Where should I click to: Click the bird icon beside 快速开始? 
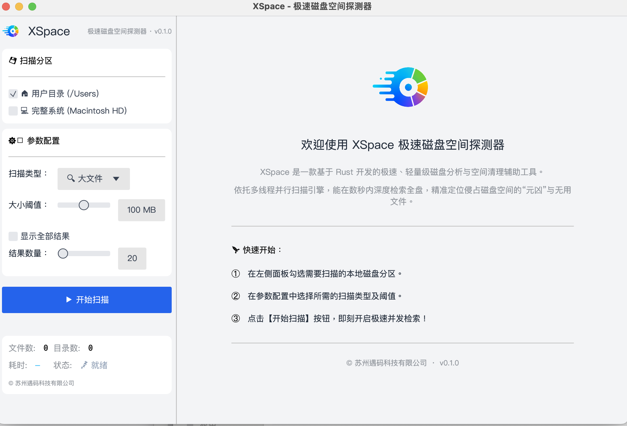point(236,250)
